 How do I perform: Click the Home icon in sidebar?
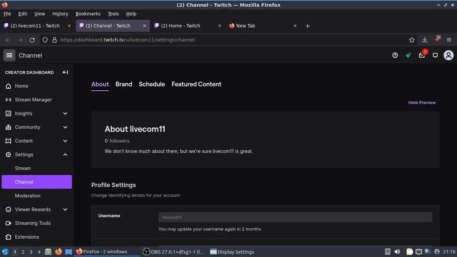(8, 86)
